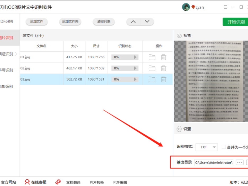
Task: Move selected file down with arrow
Action: (x=147, y=22)
